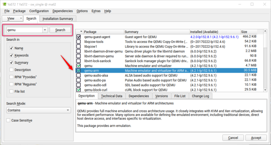This screenshot has height=145, width=271.
Task: Click the package list scrollbar down arrow
Action: [265, 90]
